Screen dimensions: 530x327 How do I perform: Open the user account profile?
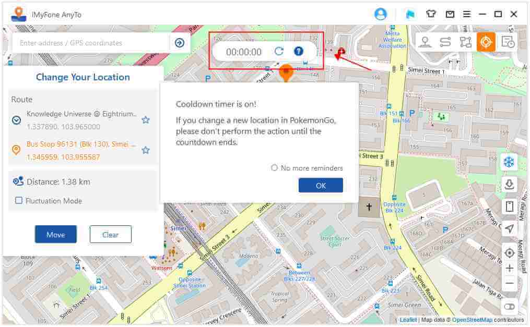[x=380, y=14]
